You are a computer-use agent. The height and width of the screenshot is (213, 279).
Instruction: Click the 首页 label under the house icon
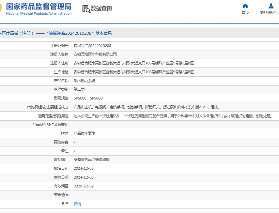point(245,13)
